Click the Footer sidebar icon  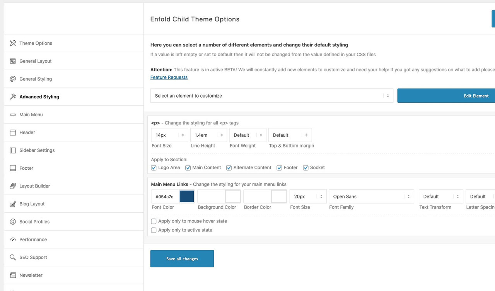tap(13, 168)
